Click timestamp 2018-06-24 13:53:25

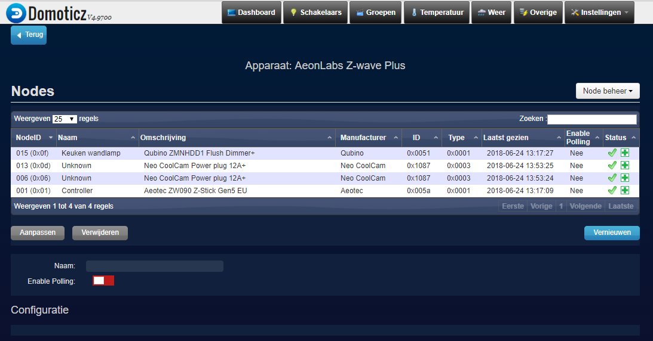(x=520, y=166)
